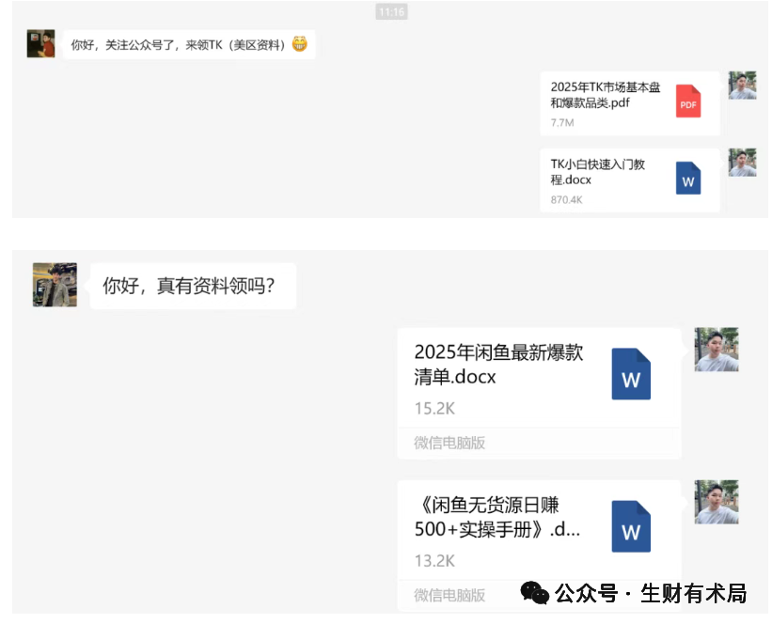Click the Word icon on TK小白快速入门教程 file
The height and width of the screenshot is (624, 772).
click(x=688, y=179)
